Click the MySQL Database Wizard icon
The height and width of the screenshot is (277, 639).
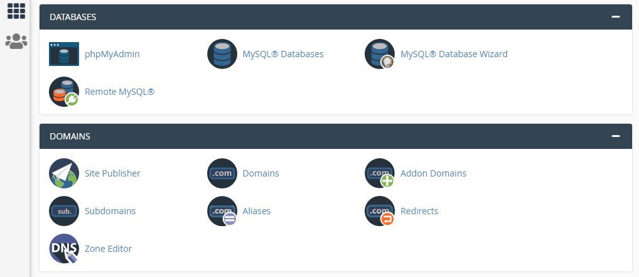380,54
